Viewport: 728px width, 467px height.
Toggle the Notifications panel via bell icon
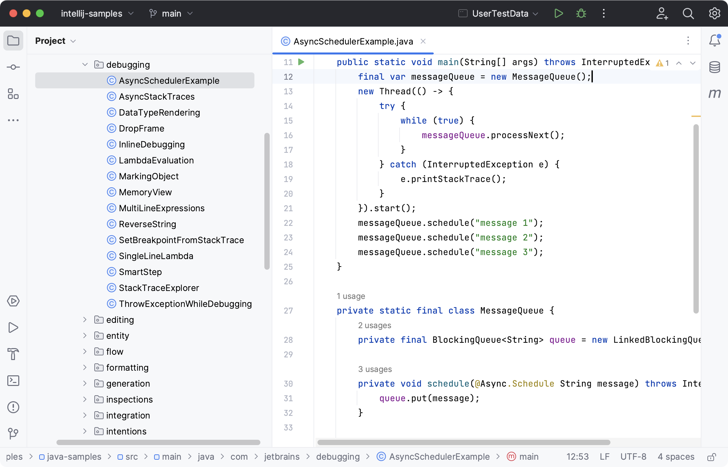click(x=715, y=40)
